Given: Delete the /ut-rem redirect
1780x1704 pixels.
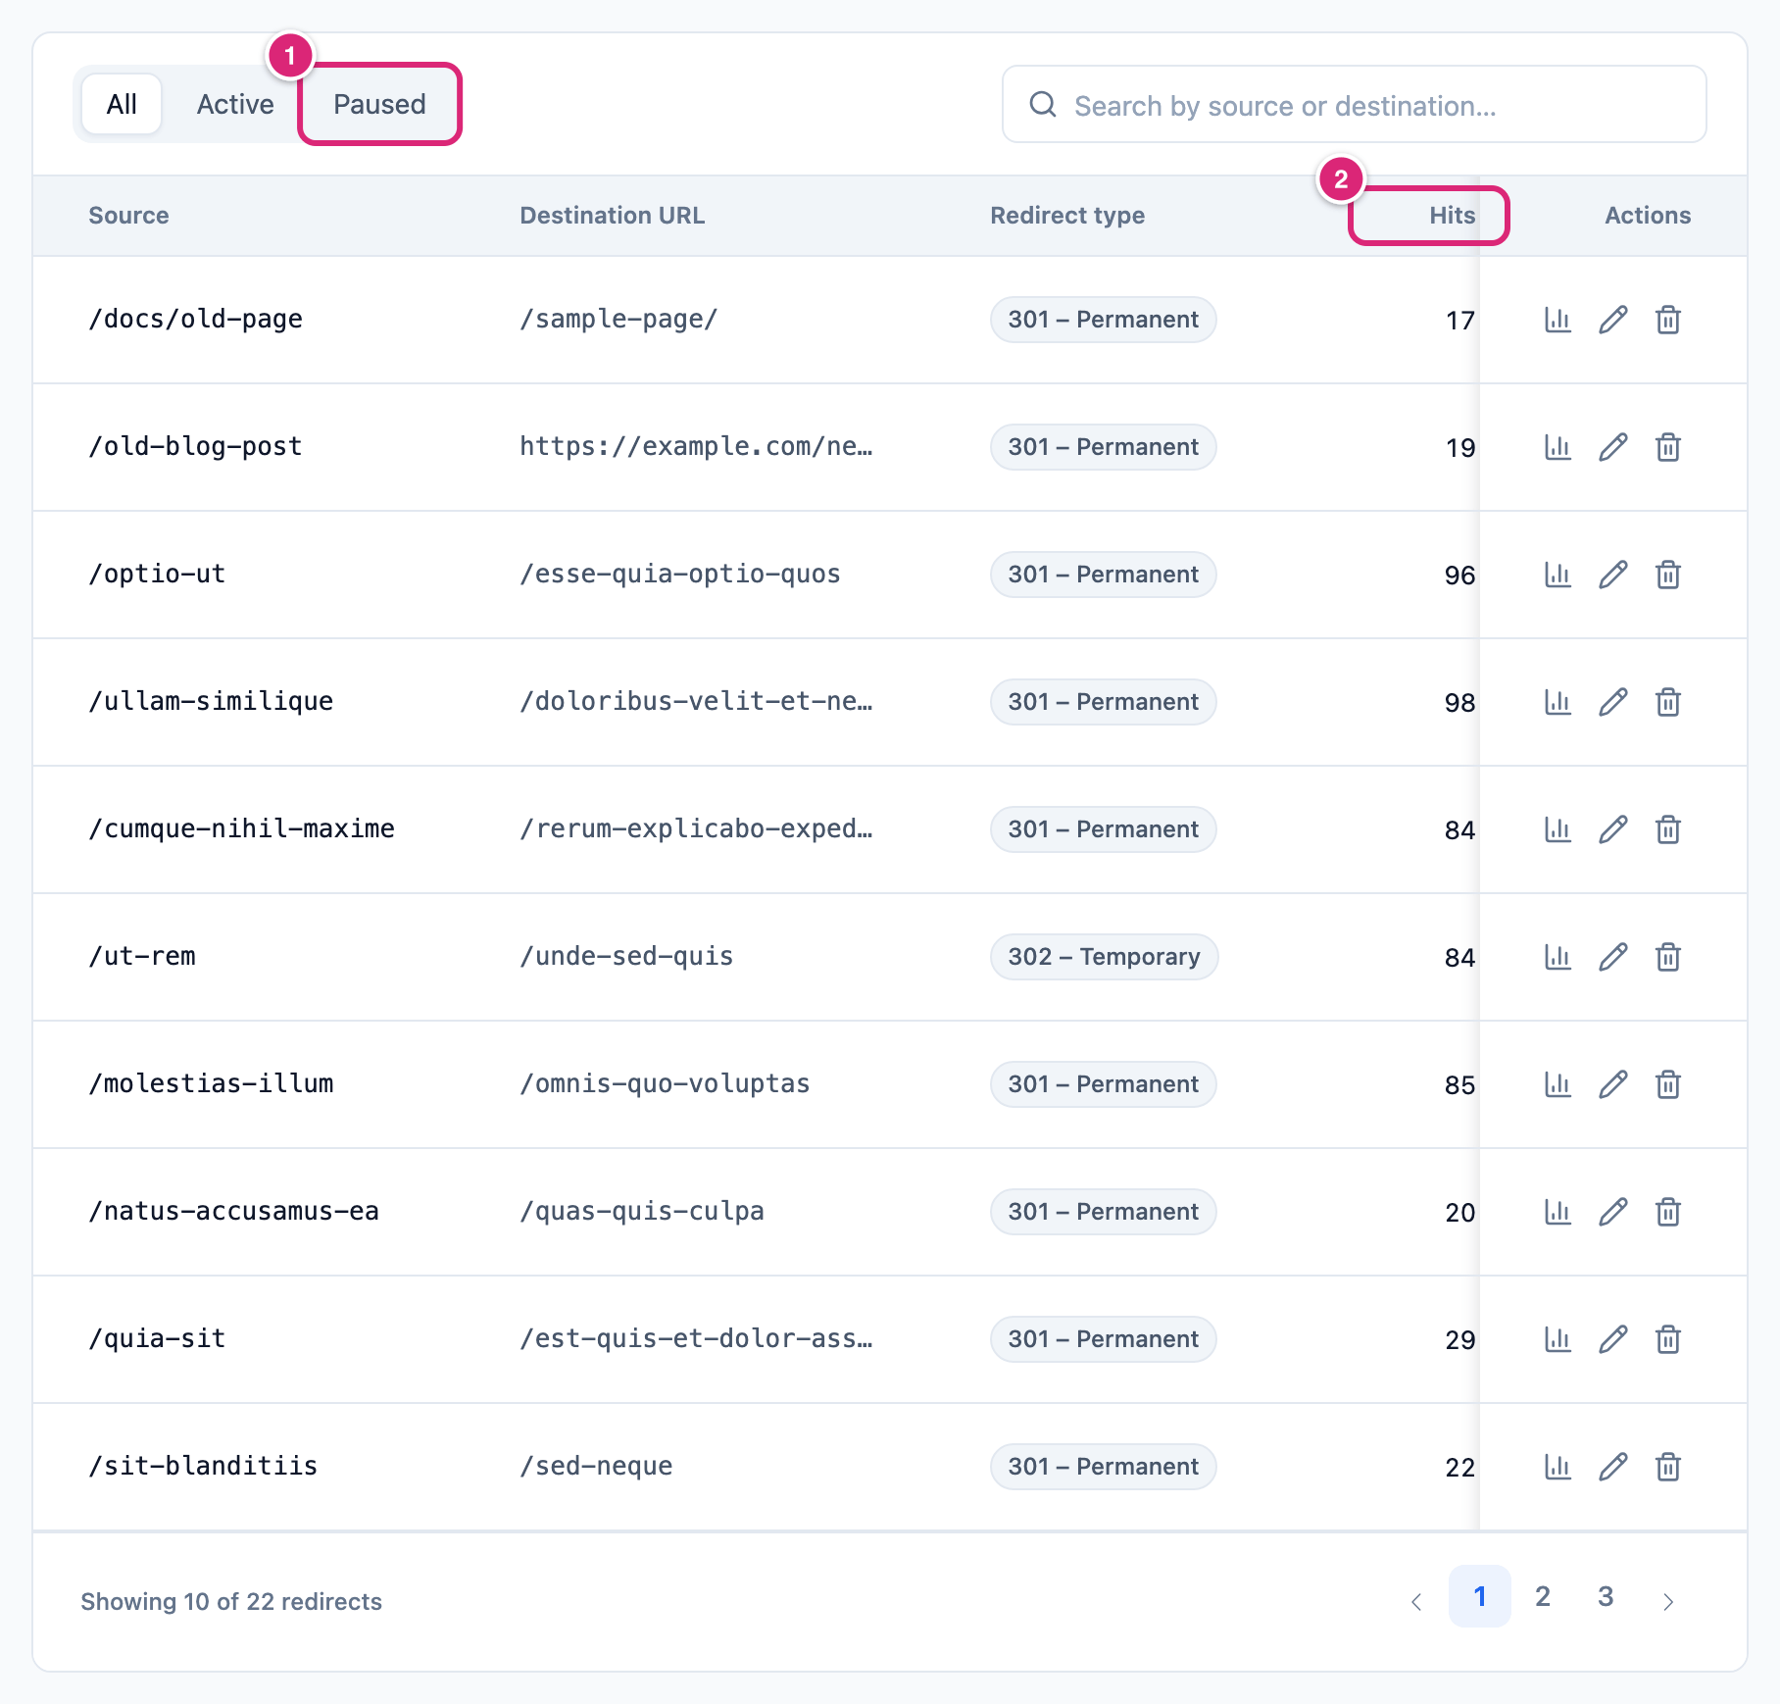Looking at the screenshot, I should coord(1667,957).
